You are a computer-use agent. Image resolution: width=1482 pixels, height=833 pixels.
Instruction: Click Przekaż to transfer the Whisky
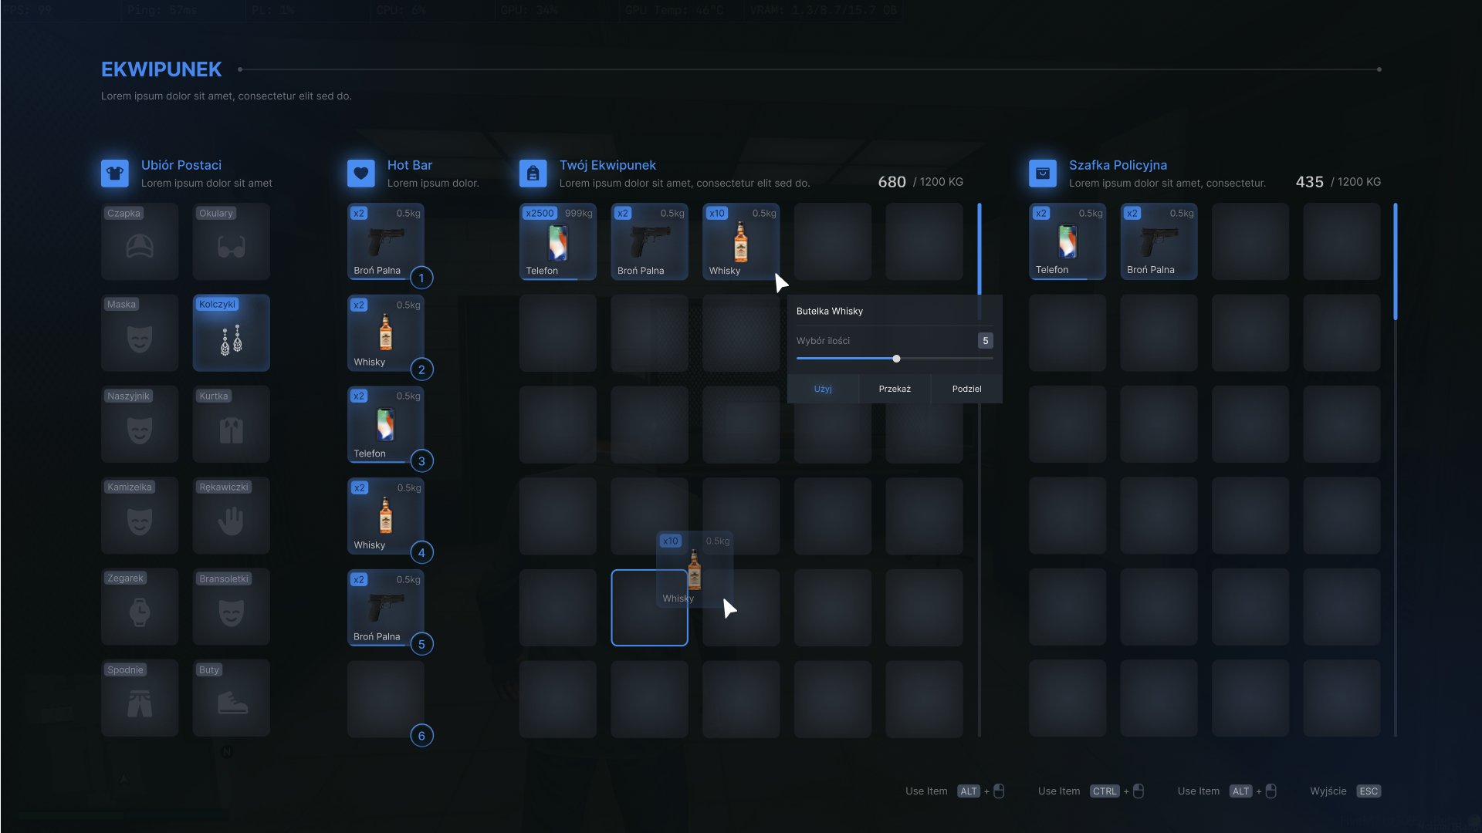tap(895, 389)
